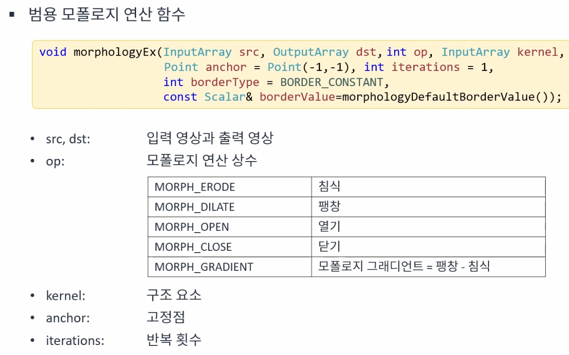
Task: Click the '닫기' table cell
Action: pos(428,247)
